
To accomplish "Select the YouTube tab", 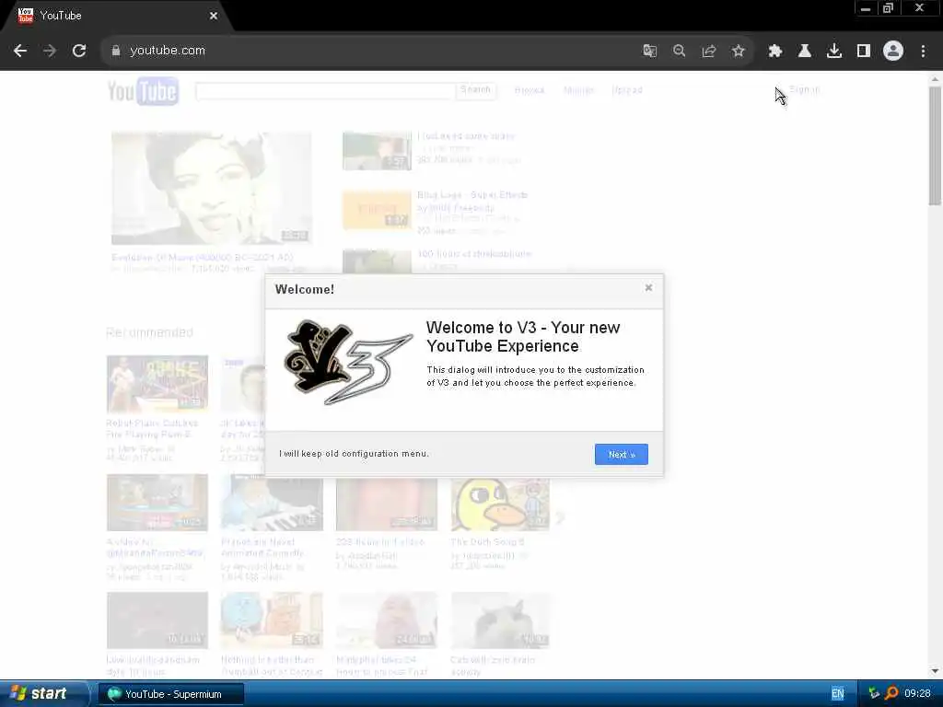I will click(114, 17).
